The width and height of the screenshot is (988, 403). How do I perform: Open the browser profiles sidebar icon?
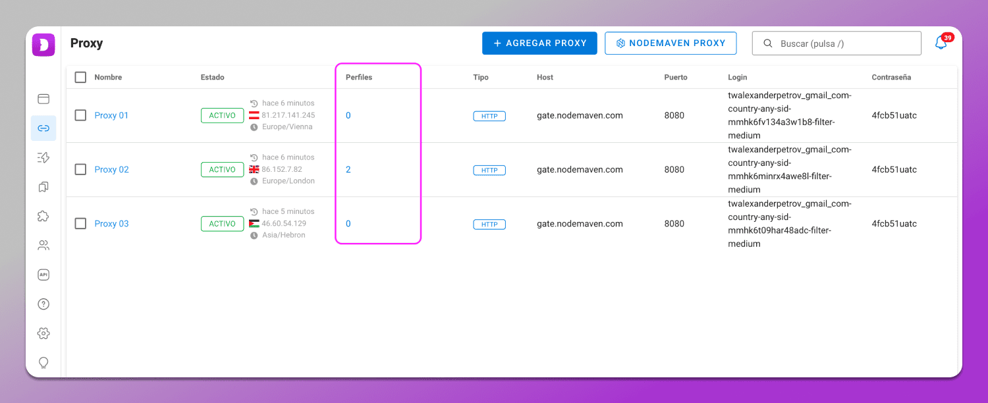point(43,99)
